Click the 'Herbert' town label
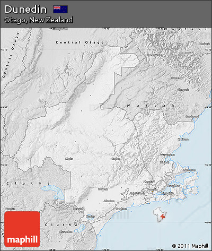Image resolution: width=212 pixels, height=251 pixels. click(x=205, y=44)
